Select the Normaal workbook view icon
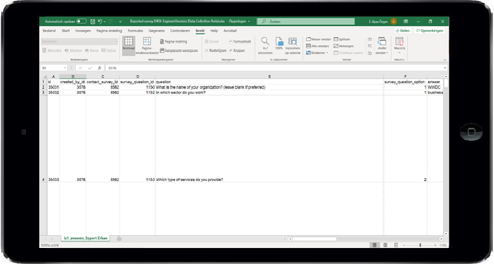 point(129,43)
